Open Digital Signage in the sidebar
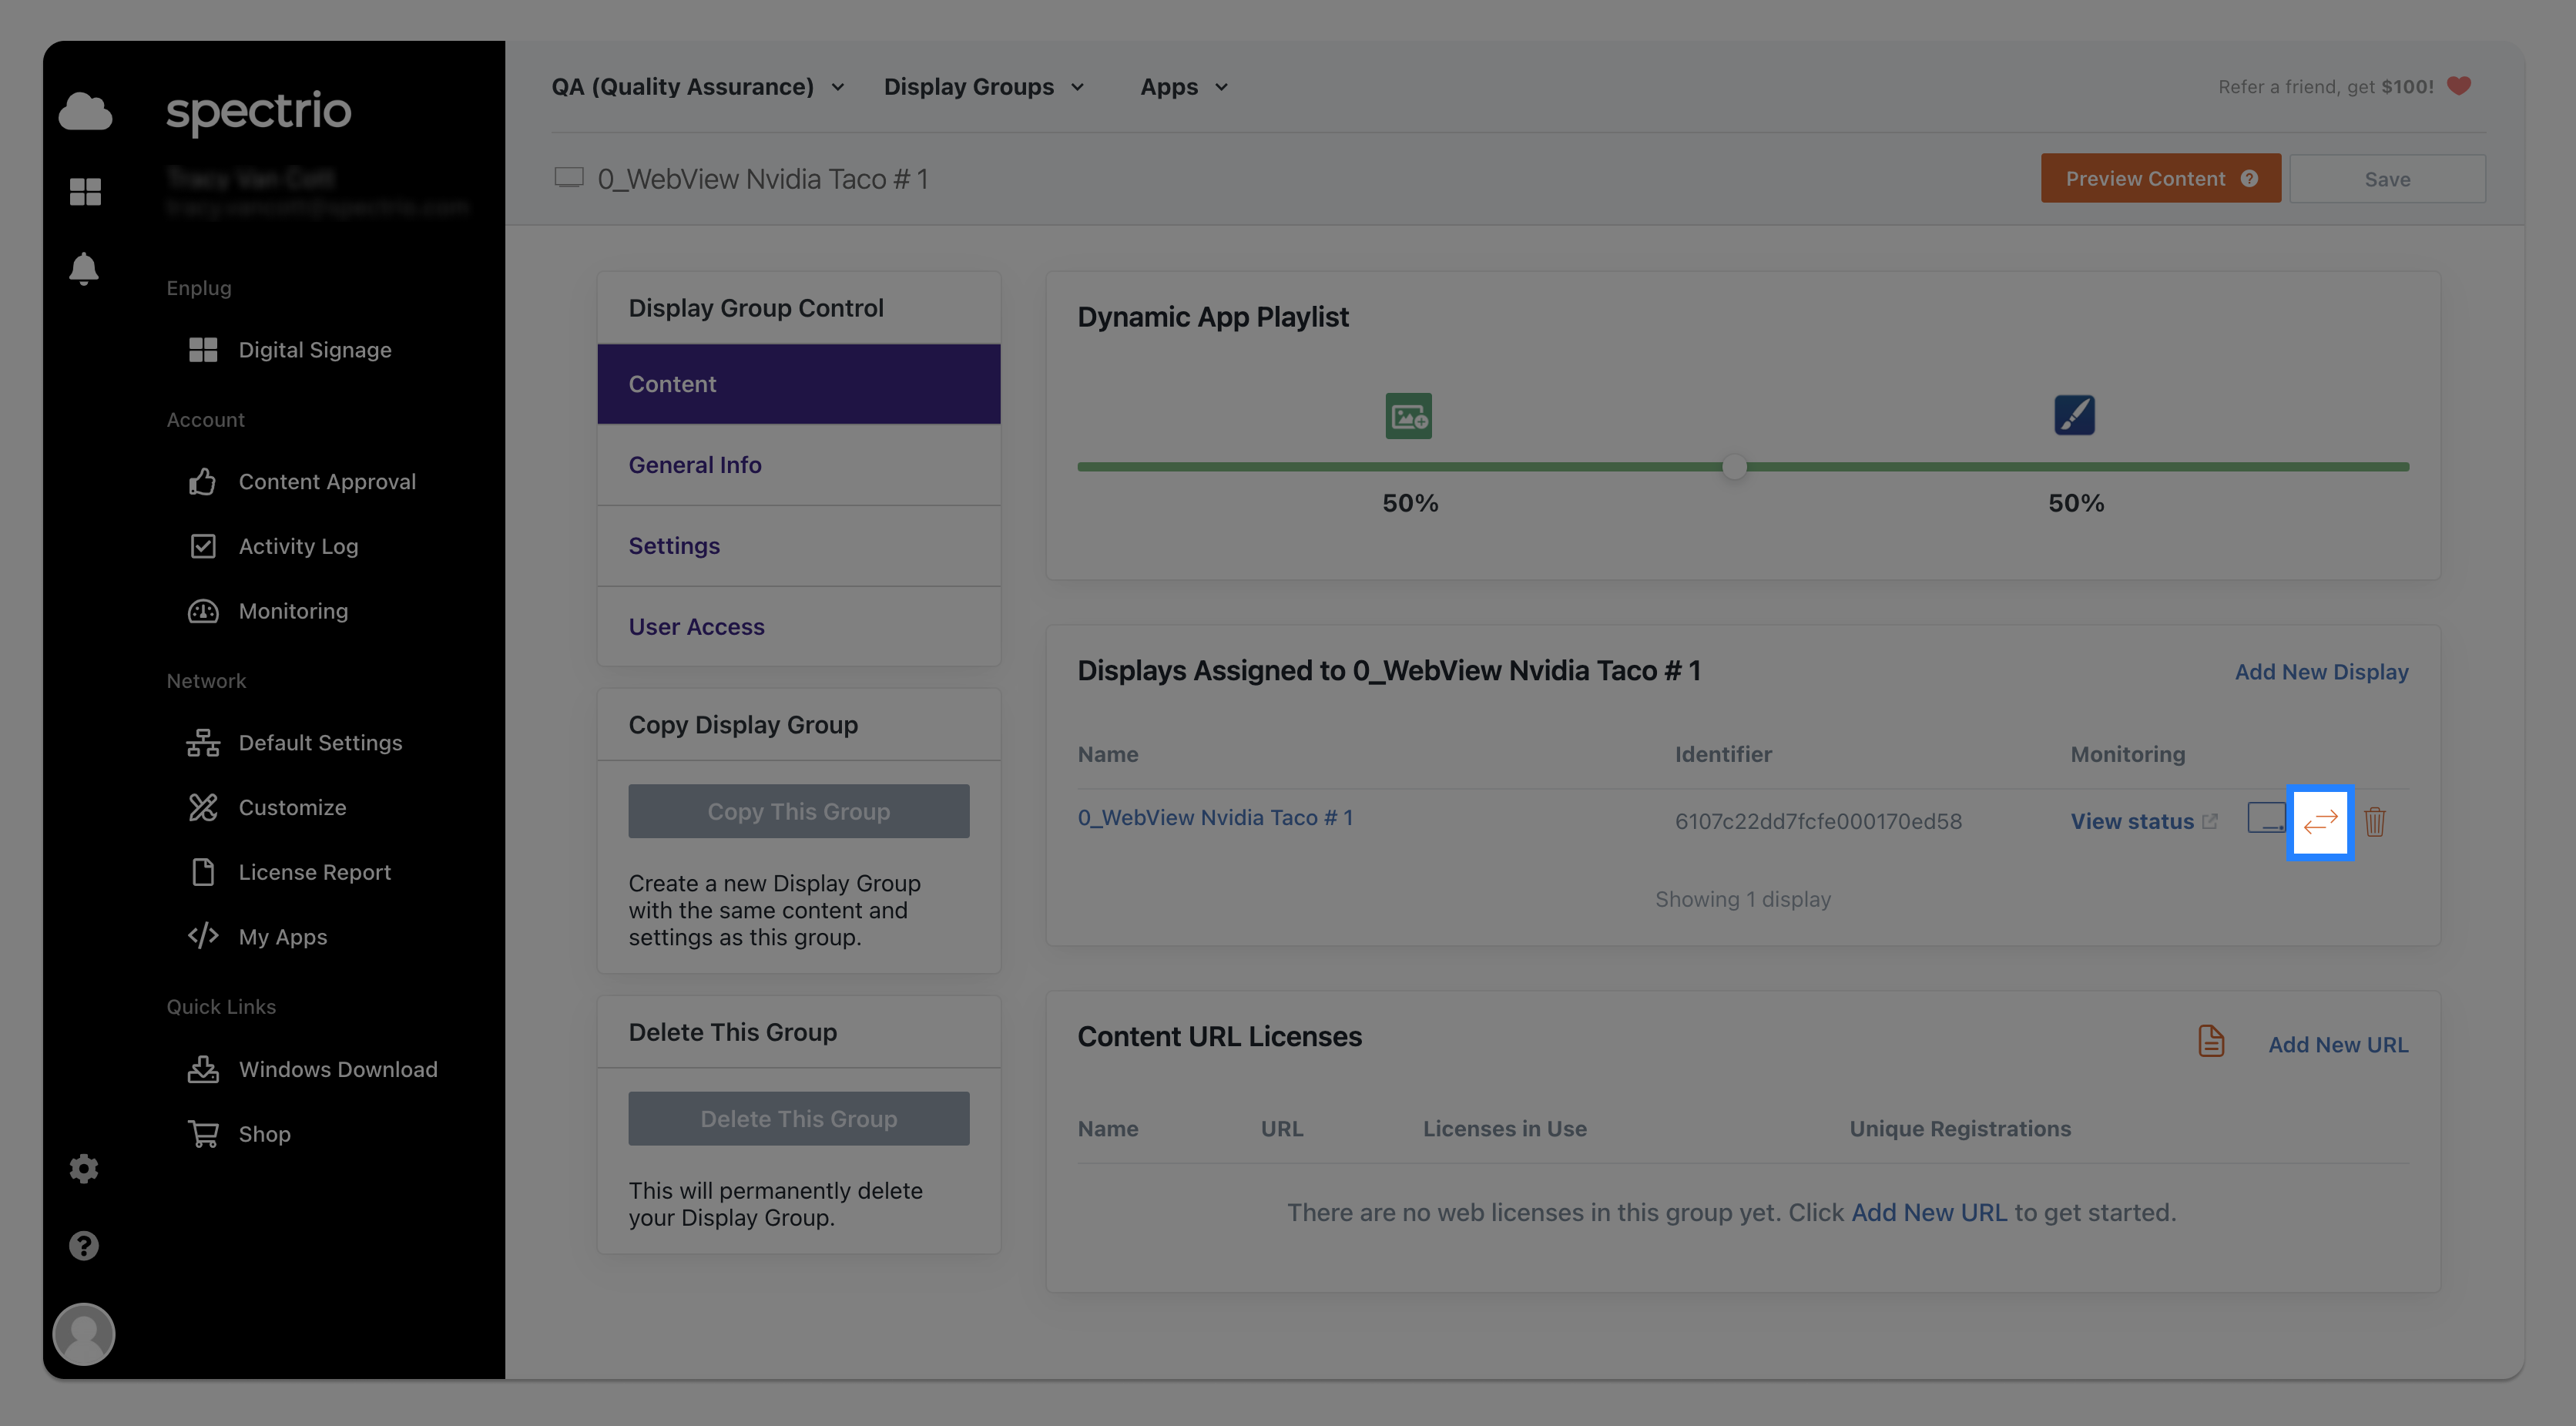Image resolution: width=2576 pixels, height=1426 pixels. coord(315,350)
